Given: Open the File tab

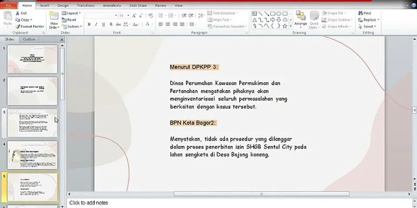Looking at the screenshot, I should (x=9, y=5).
